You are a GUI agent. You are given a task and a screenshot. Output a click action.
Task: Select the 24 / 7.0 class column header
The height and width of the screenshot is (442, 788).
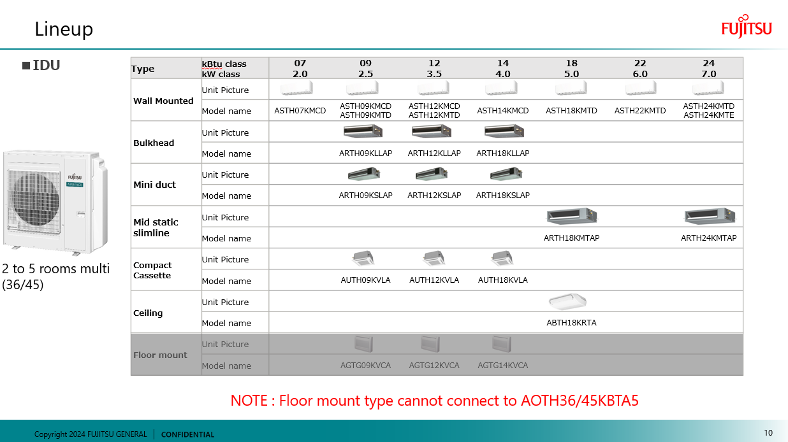(x=709, y=68)
